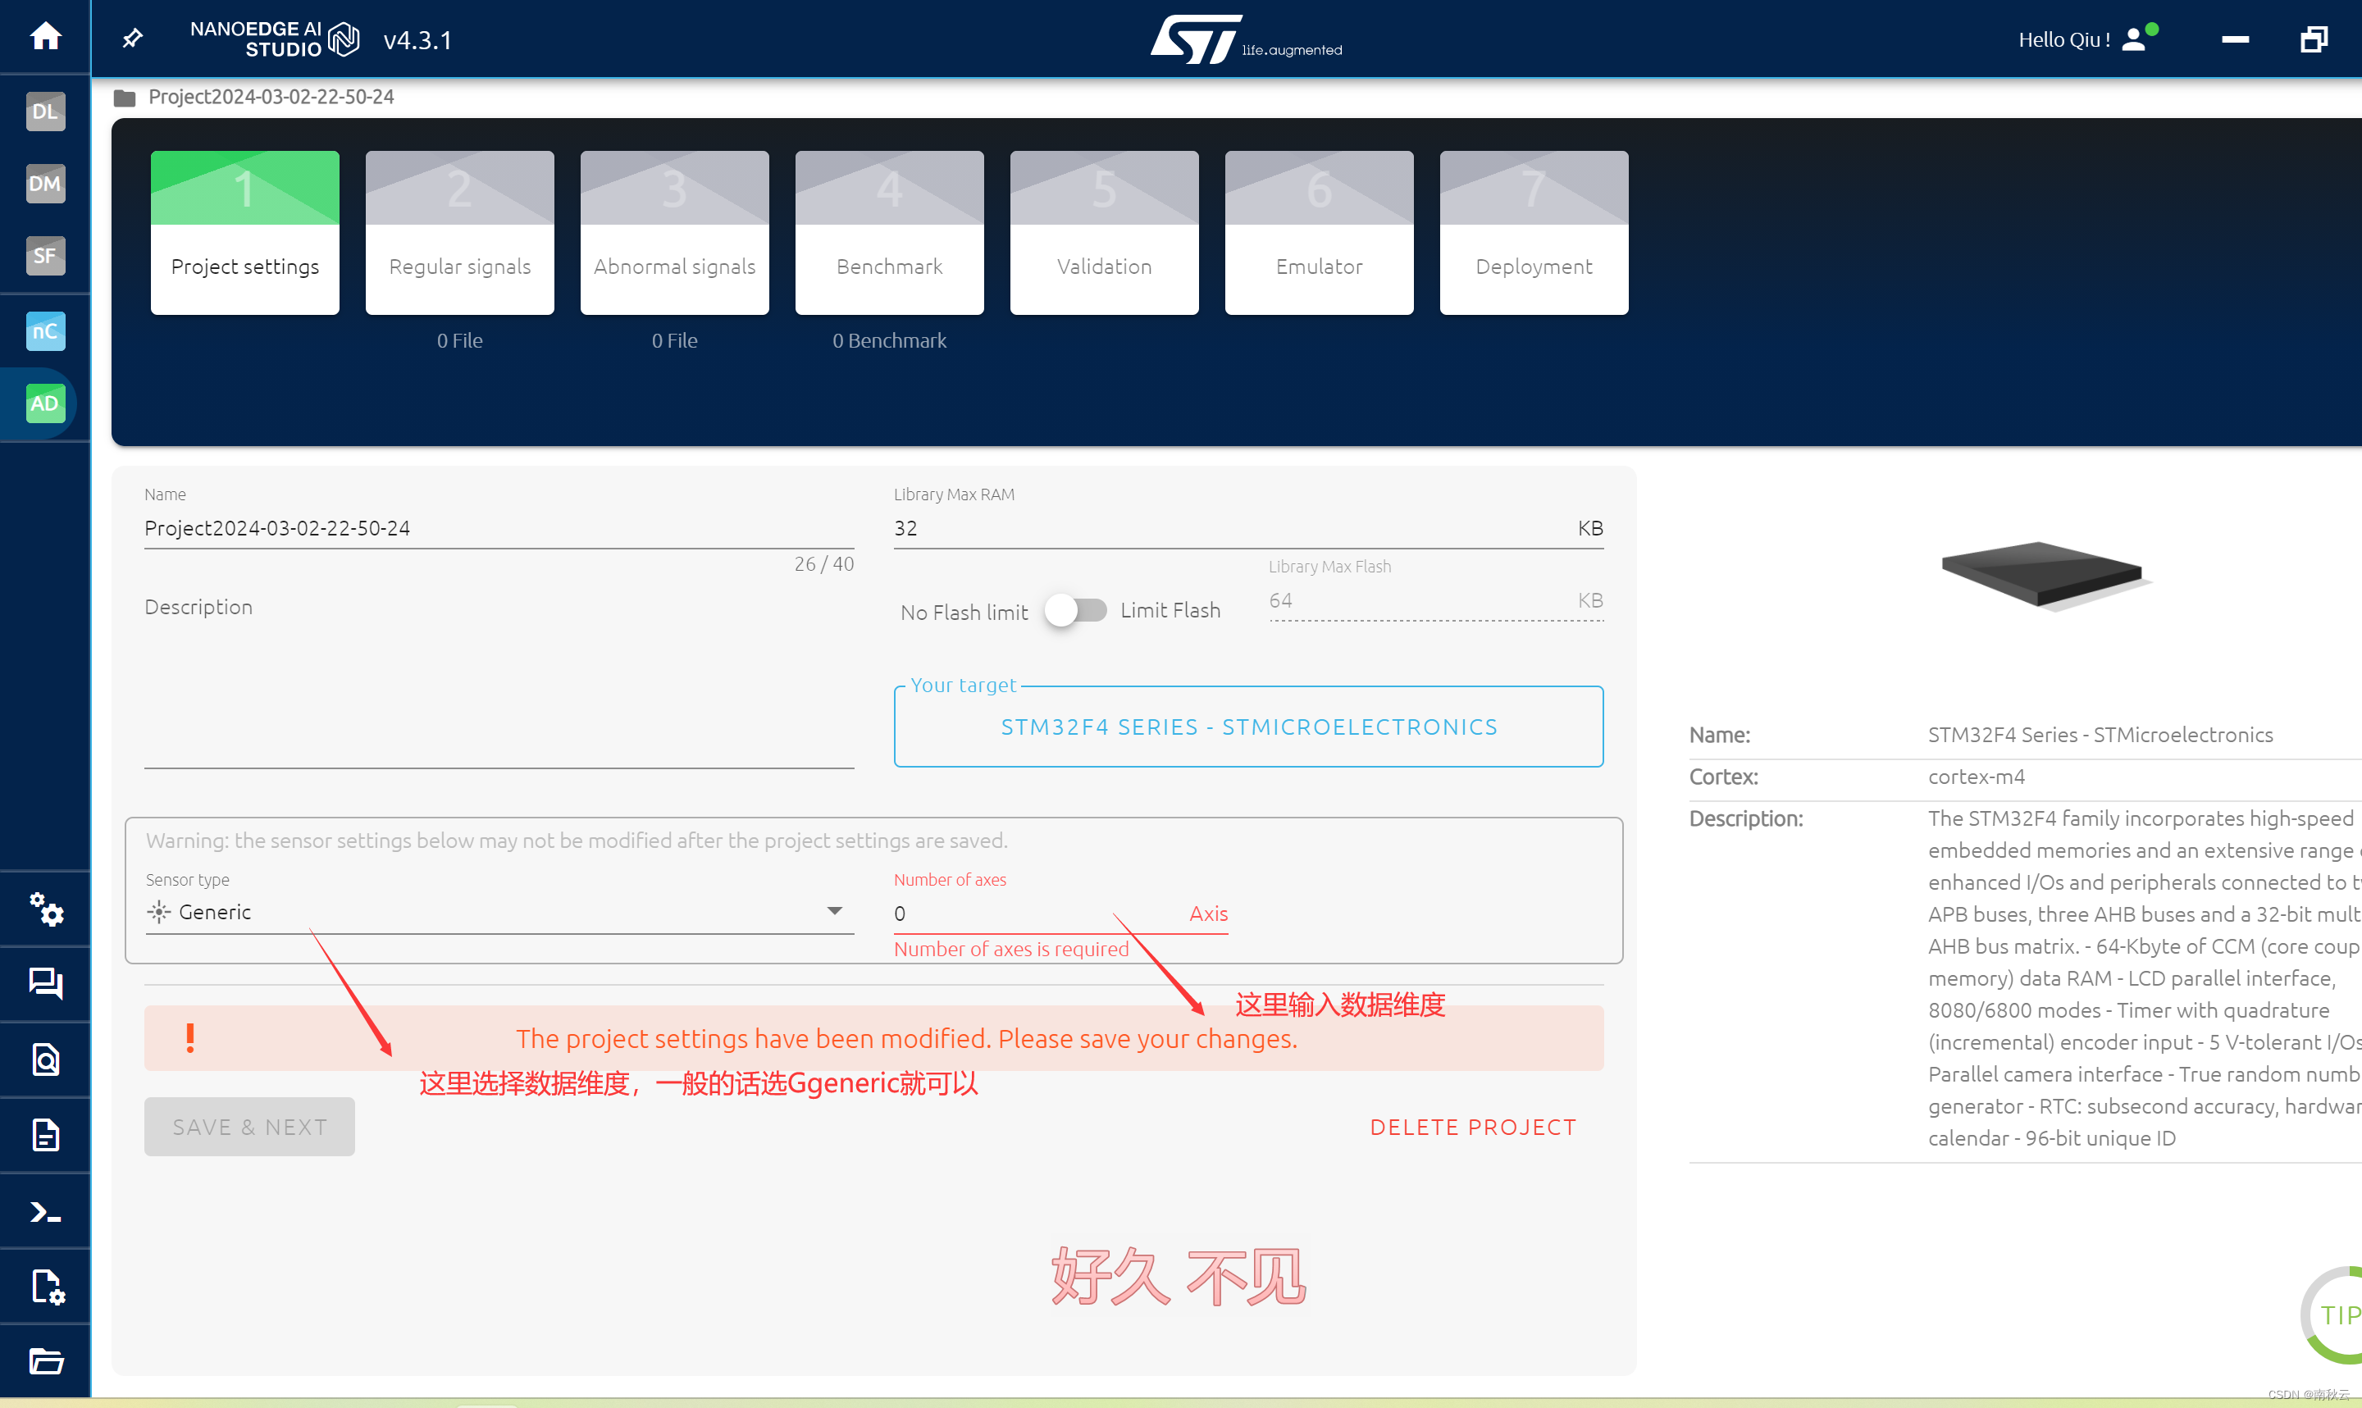Click the Home icon in sidebar
This screenshot has height=1408, width=2362.
[44, 37]
